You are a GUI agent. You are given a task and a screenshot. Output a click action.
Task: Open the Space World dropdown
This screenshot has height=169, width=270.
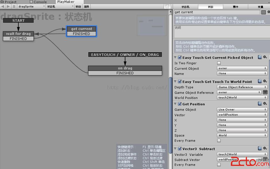(x=242, y=135)
